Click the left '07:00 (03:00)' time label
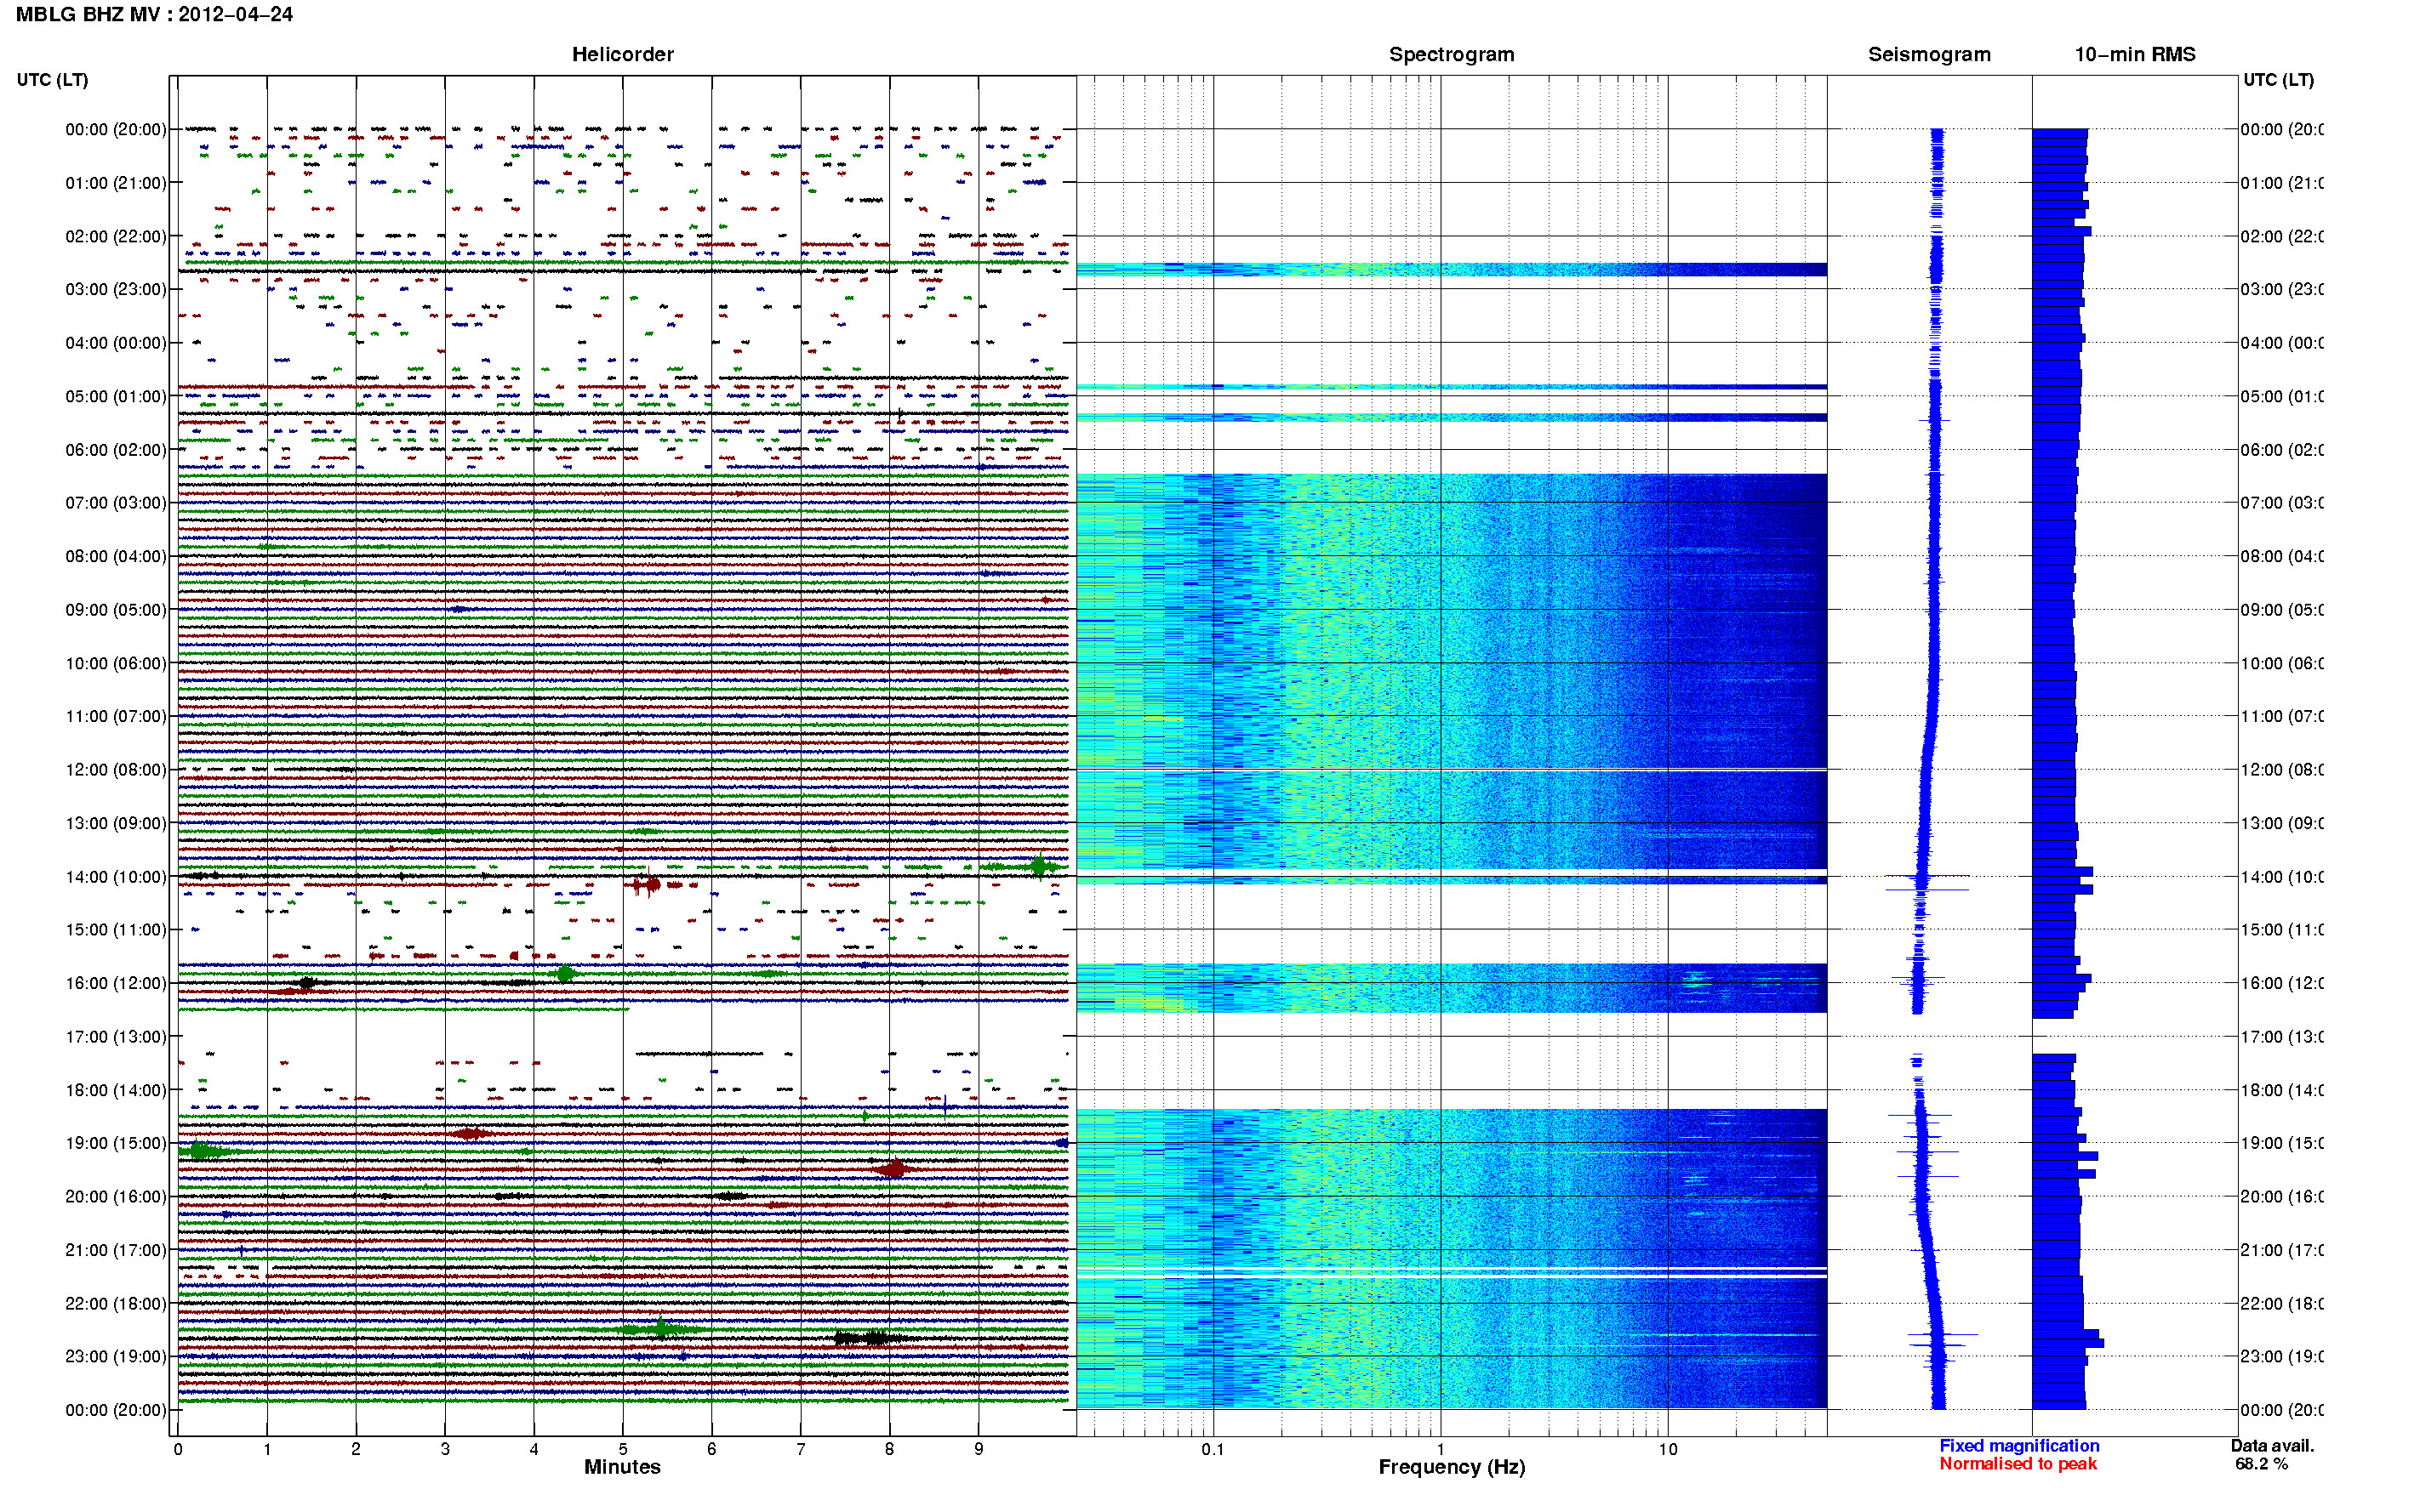2420x1512 pixels. click(116, 502)
